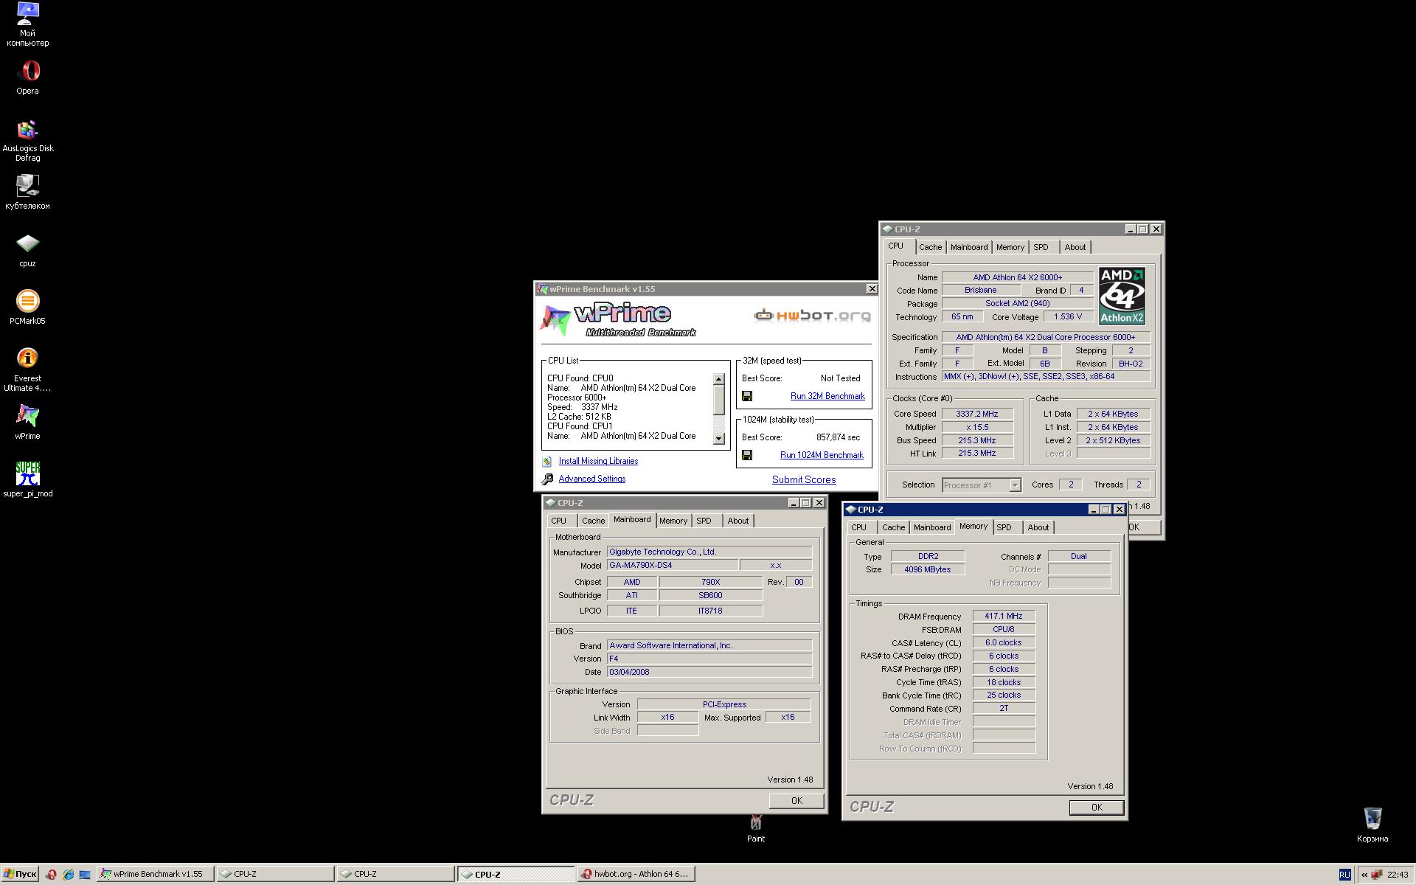This screenshot has width=1416, height=885.
Task: Click the Show Desktop quick launch icon
Action: point(85,875)
